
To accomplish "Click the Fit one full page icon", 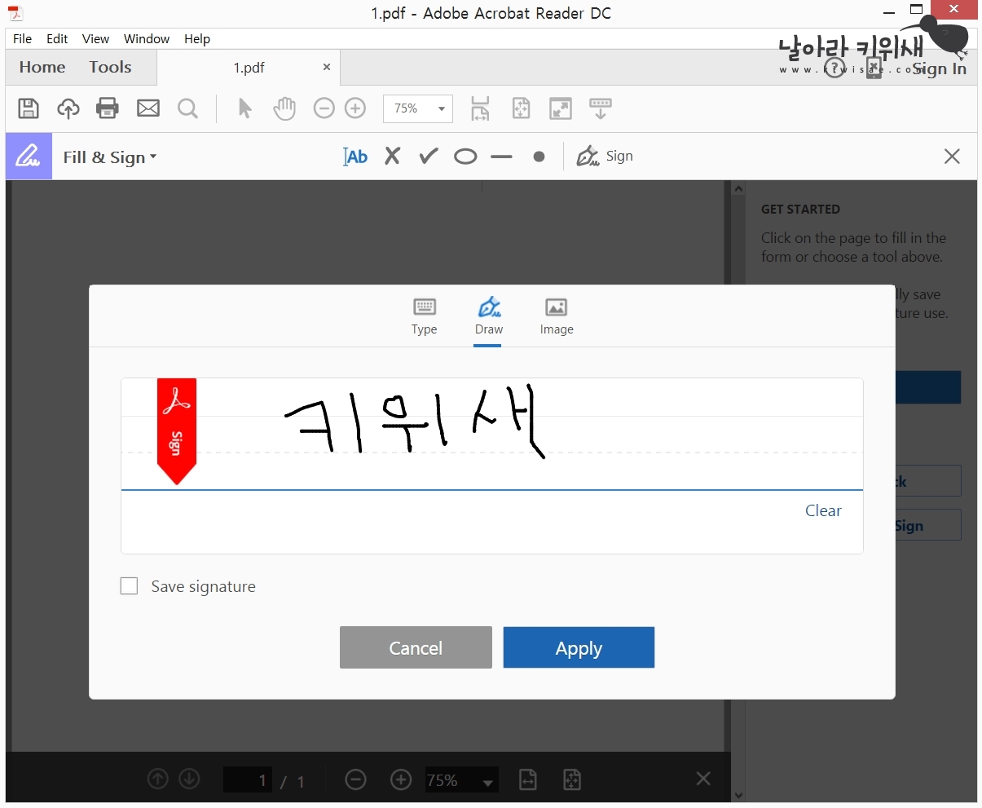I will tap(521, 108).
